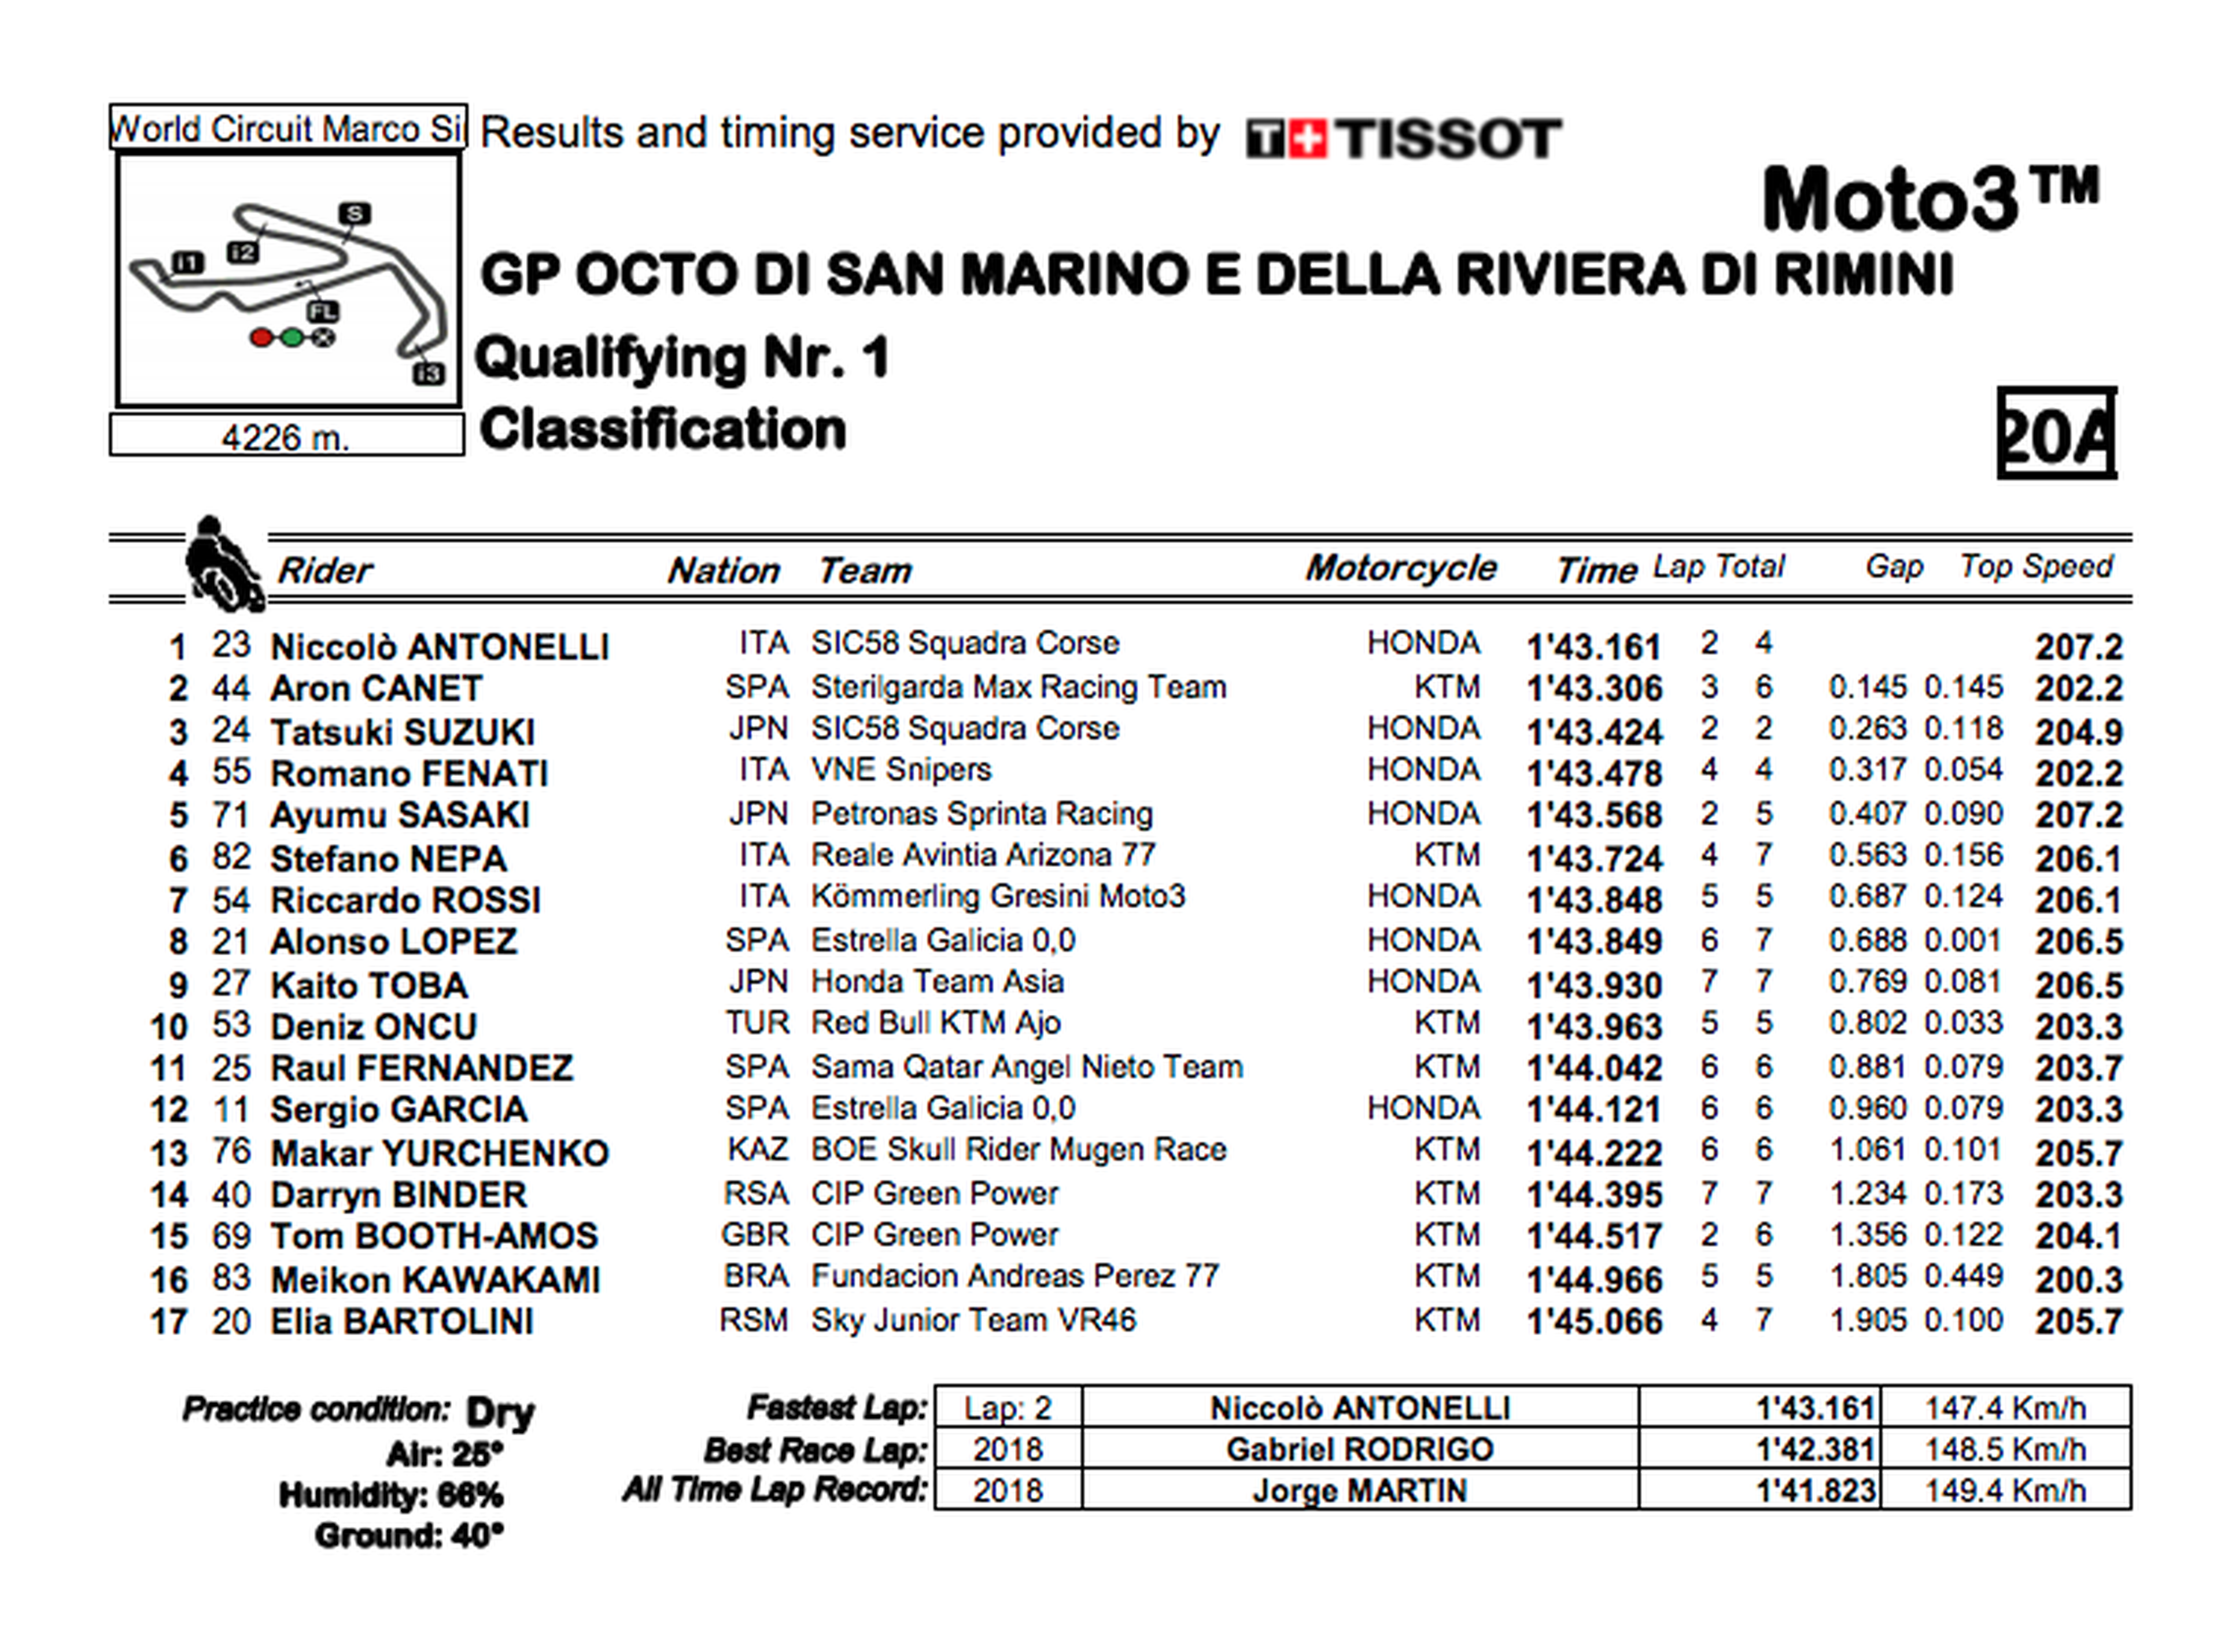Click the red dot on circuit map

[261, 338]
